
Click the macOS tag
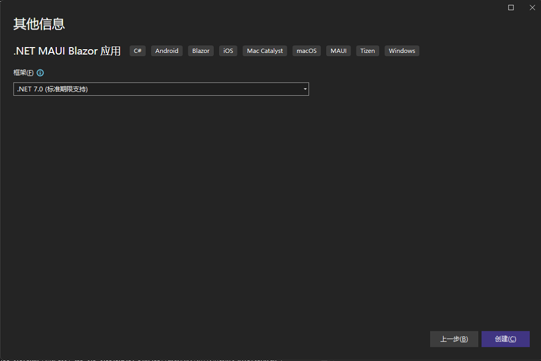[x=306, y=51]
